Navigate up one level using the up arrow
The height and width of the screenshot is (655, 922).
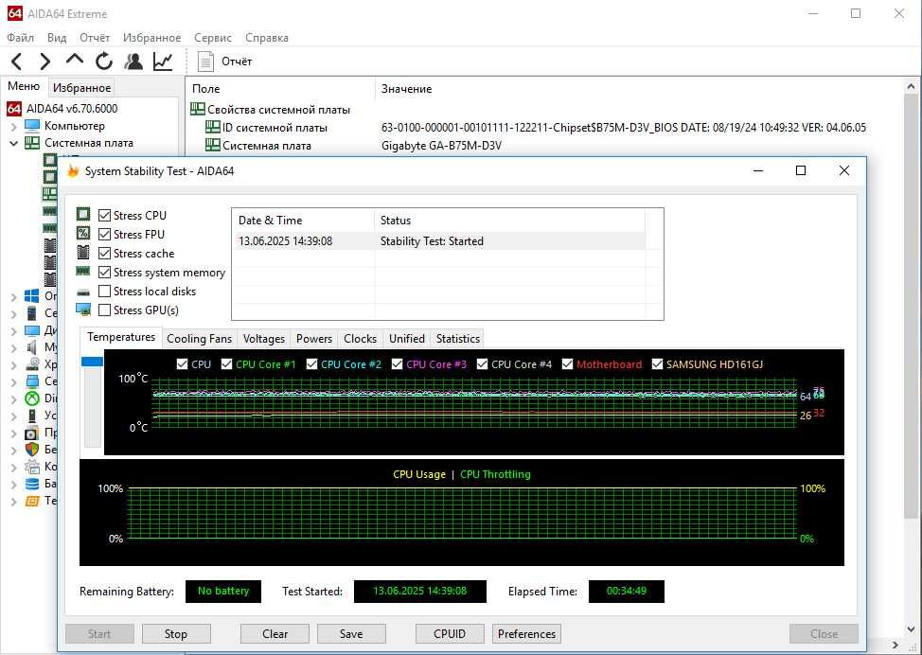(75, 60)
